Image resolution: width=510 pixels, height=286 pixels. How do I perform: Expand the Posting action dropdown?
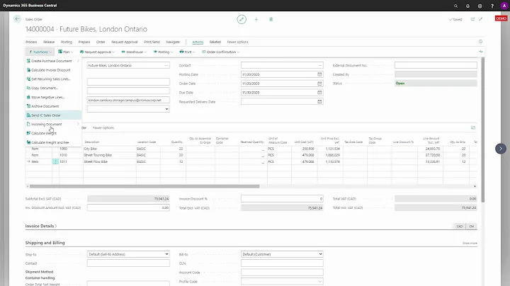click(x=163, y=52)
